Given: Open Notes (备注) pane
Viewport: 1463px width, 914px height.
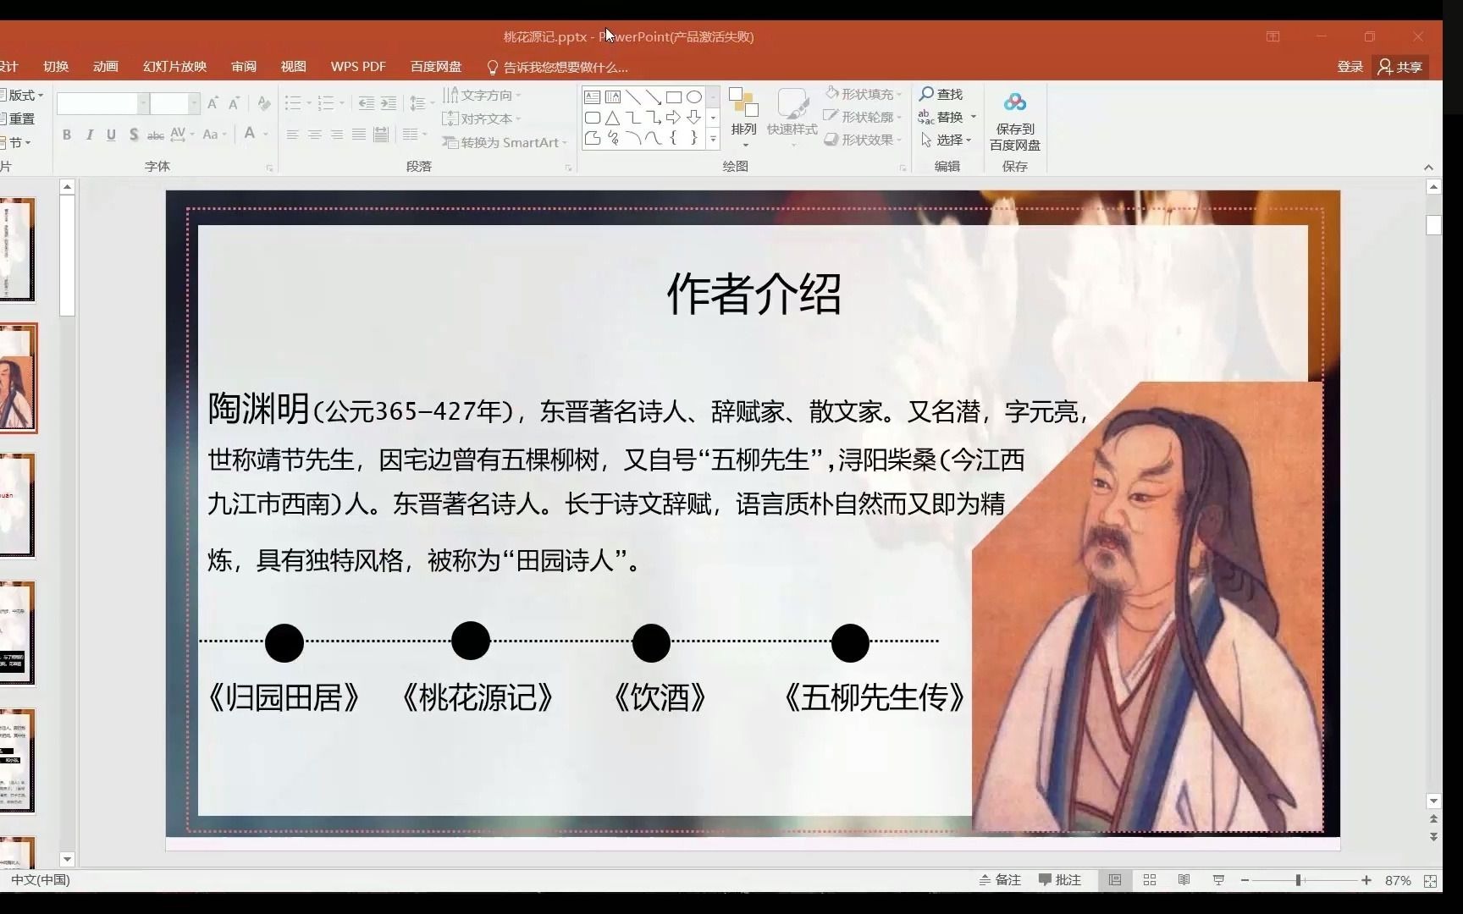Looking at the screenshot, I should pos(1000,880).
